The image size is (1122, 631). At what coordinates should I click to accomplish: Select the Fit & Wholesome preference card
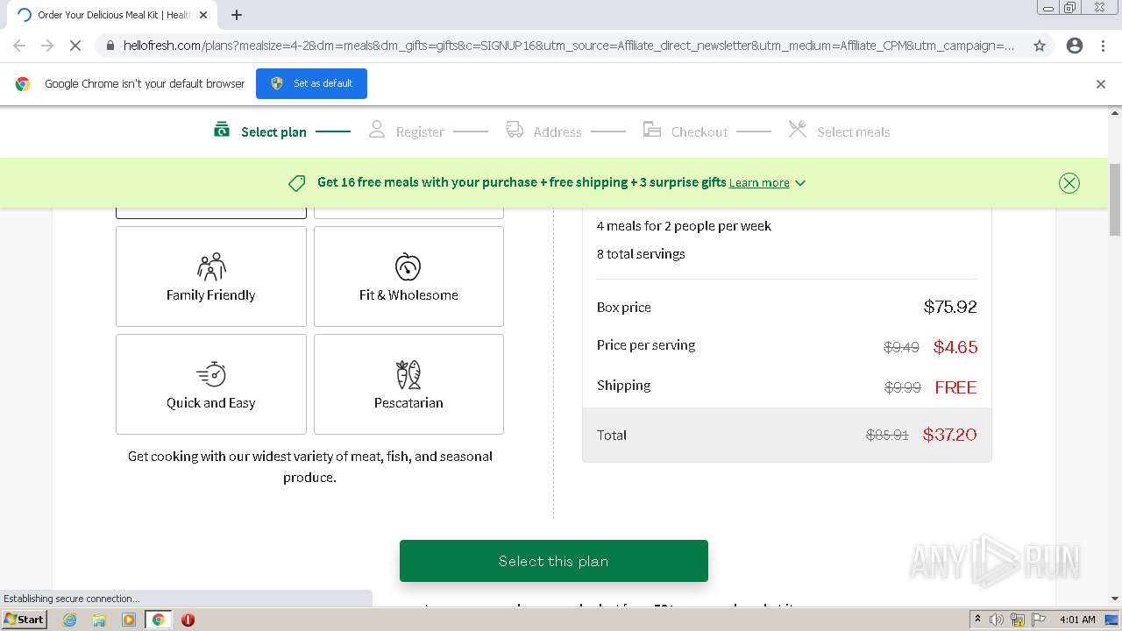click(408, 276)
